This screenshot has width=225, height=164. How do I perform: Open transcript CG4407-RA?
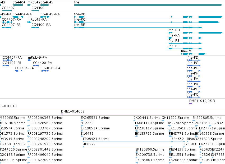[11, 20]
